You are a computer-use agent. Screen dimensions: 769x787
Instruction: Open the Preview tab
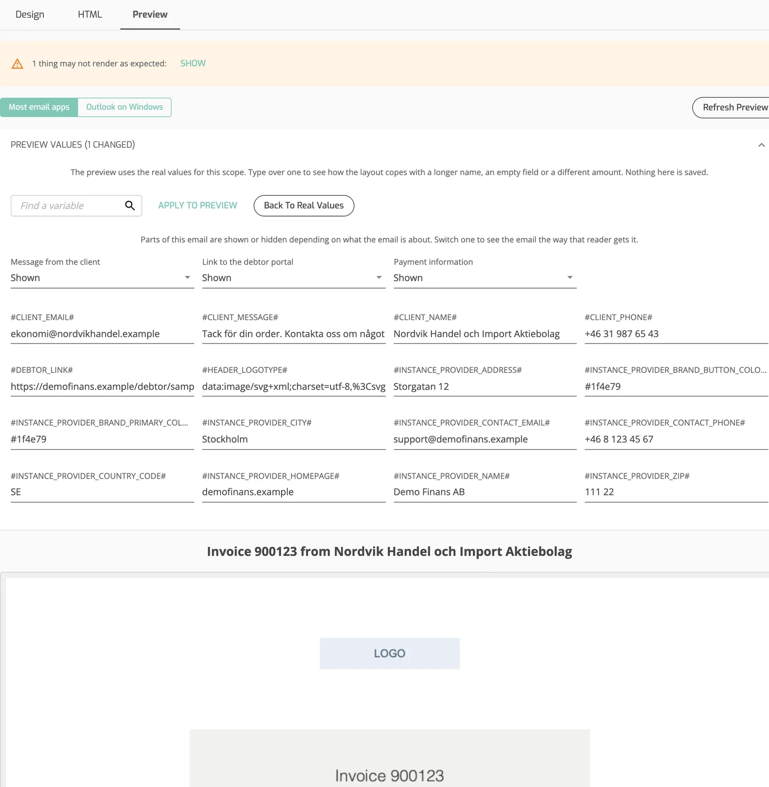coord(150,14)
